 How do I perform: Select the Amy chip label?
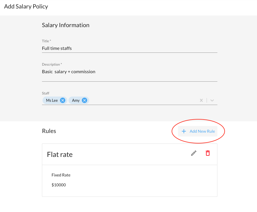tap(76, 100)
